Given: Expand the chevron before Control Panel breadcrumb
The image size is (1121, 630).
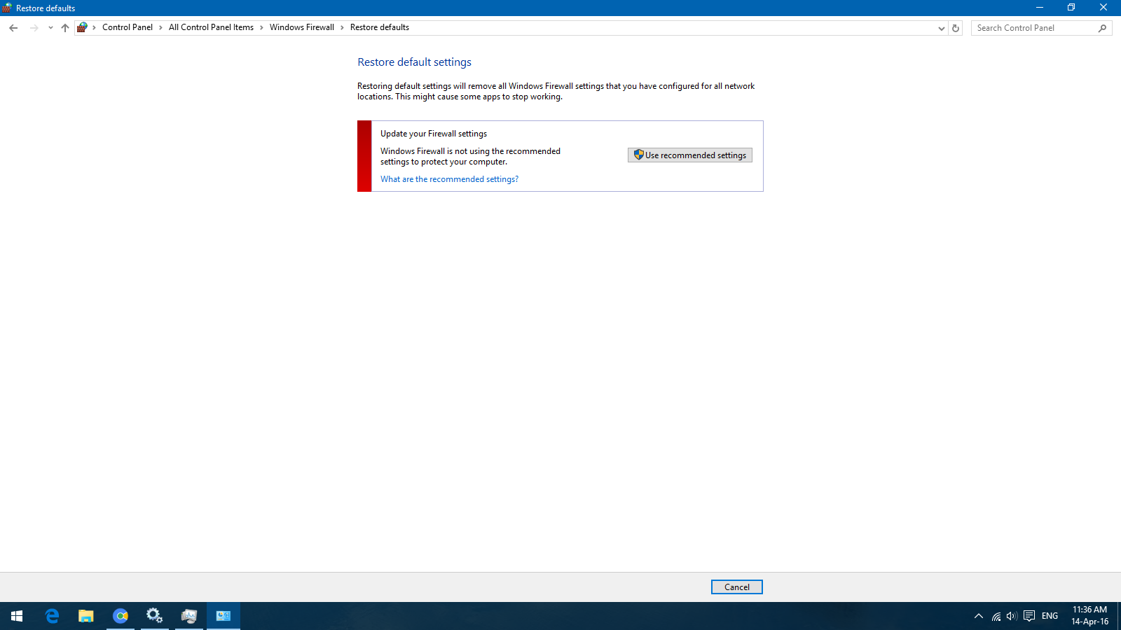Looking at the screenshot, I should tap(94, 28).
